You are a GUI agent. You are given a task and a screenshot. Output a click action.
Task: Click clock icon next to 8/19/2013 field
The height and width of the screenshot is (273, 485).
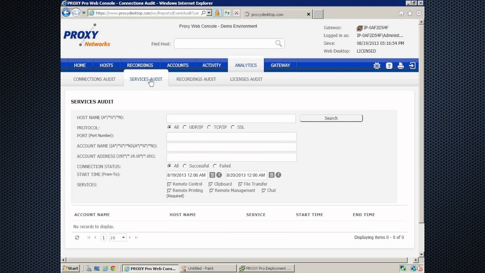coord(219,175)
